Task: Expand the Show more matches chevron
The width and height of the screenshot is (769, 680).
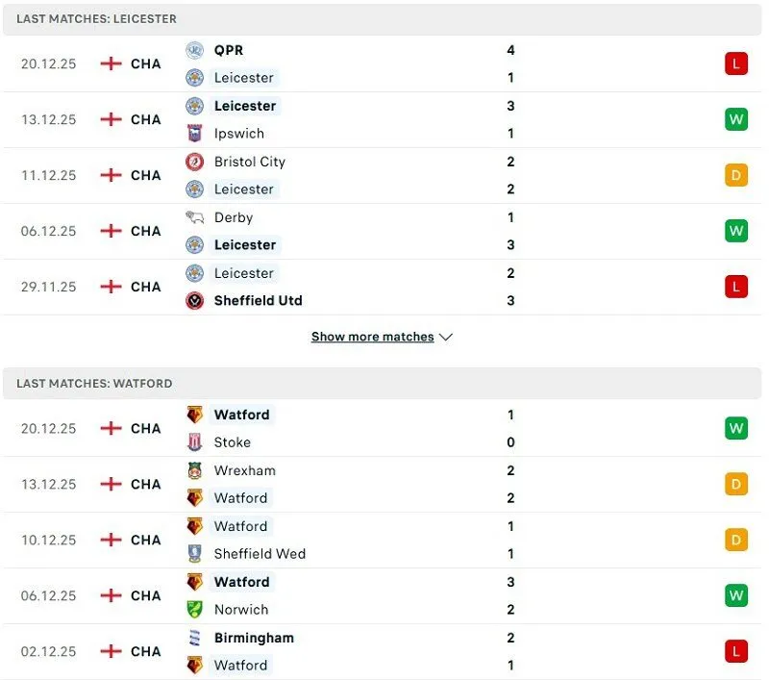Action: [x=445, y=338]
